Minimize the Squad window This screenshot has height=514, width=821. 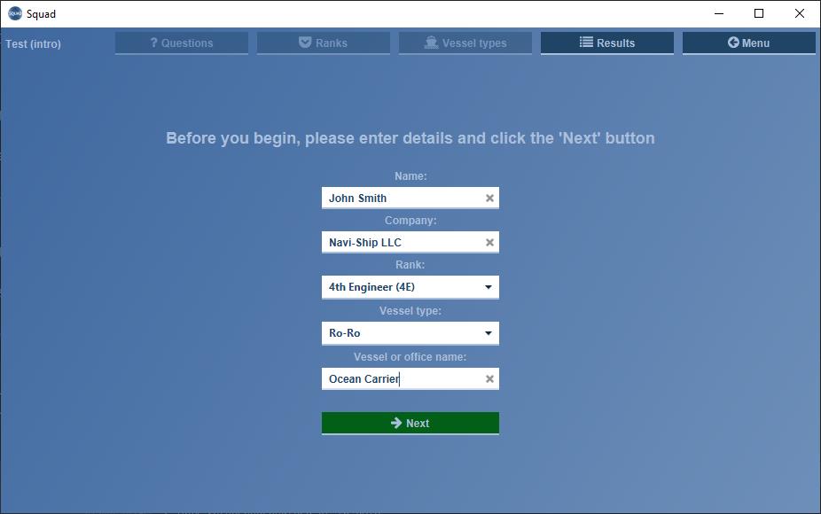point(718,13)
